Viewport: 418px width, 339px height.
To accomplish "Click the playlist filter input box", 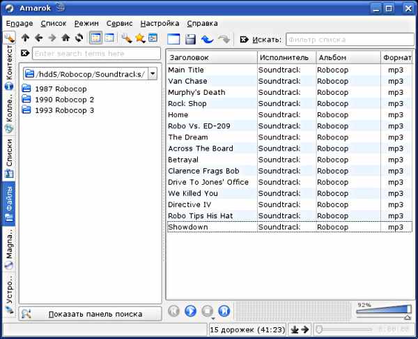I will [x=350, y=40].
